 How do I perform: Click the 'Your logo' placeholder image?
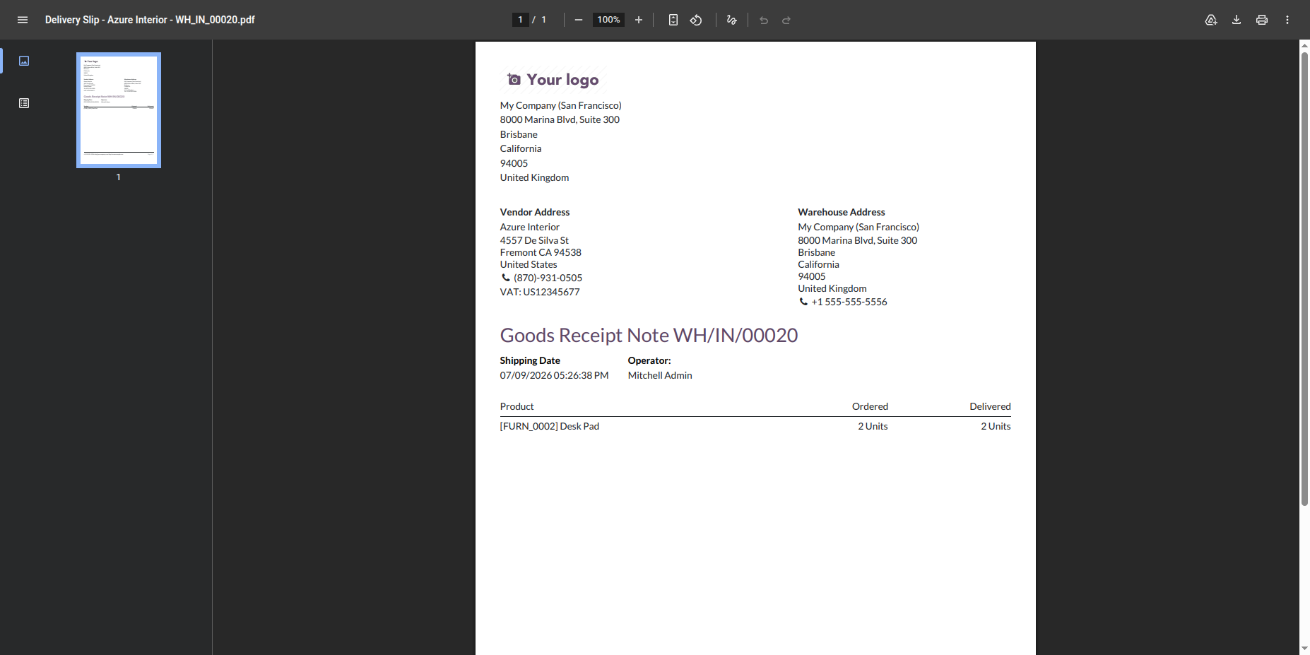[x=553, y=80]
